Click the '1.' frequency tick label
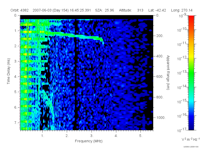The height and width of the screenshot is (153, 204). click(x=43, y=136)
